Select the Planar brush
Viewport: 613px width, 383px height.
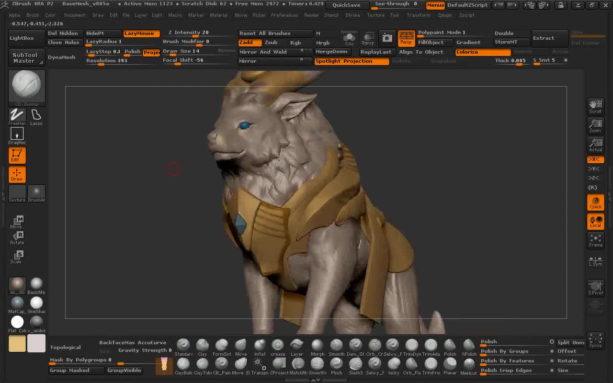(x=450, y=366)
